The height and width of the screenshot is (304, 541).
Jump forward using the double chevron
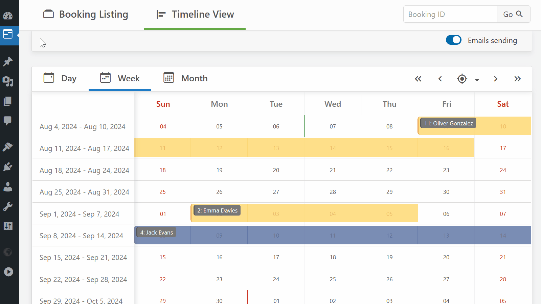(517, 79)
